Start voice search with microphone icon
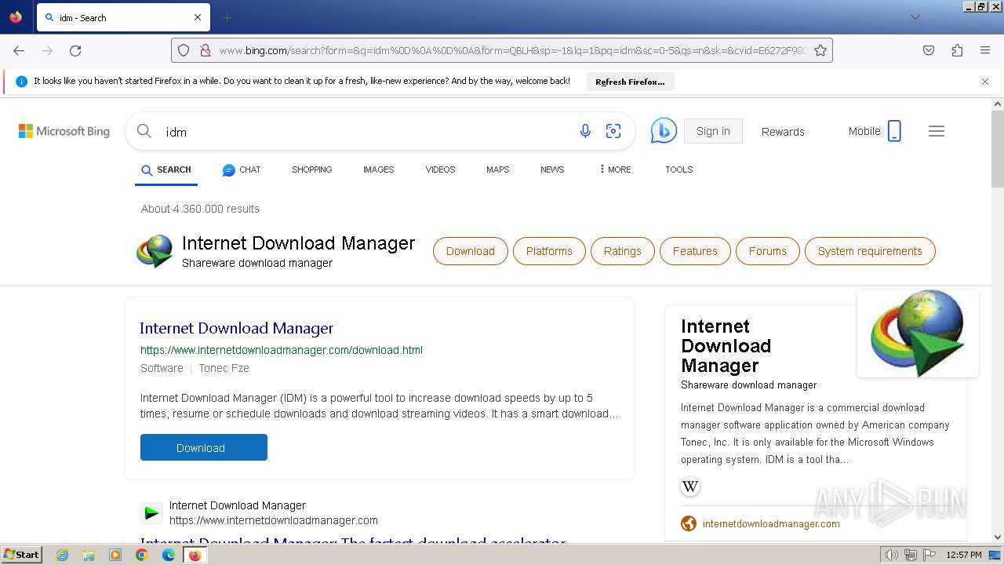Viewport: 1004px width, 565px height. point(585,131)
